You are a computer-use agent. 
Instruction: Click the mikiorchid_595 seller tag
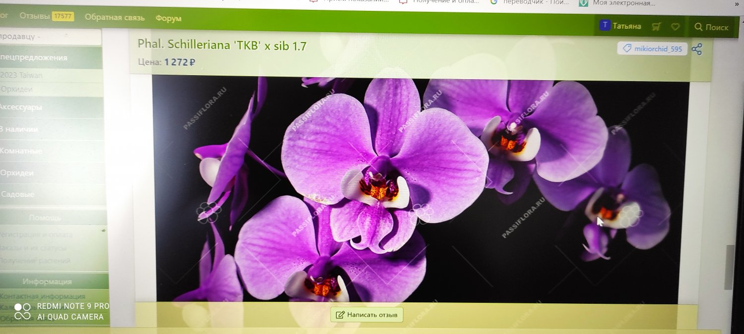[652, 48]
